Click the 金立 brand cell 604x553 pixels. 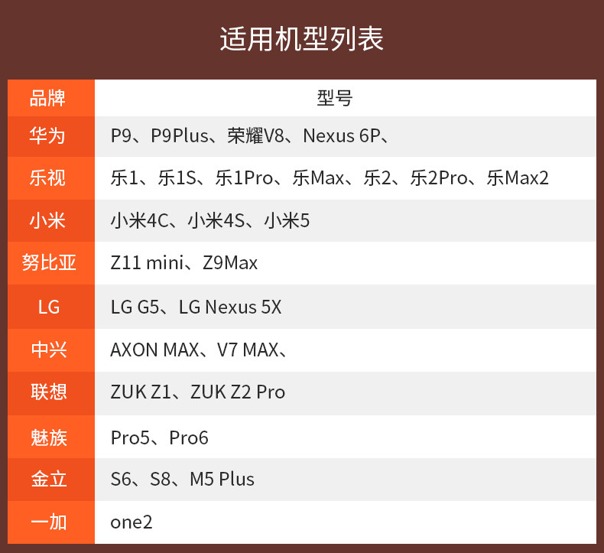[51, 480]
